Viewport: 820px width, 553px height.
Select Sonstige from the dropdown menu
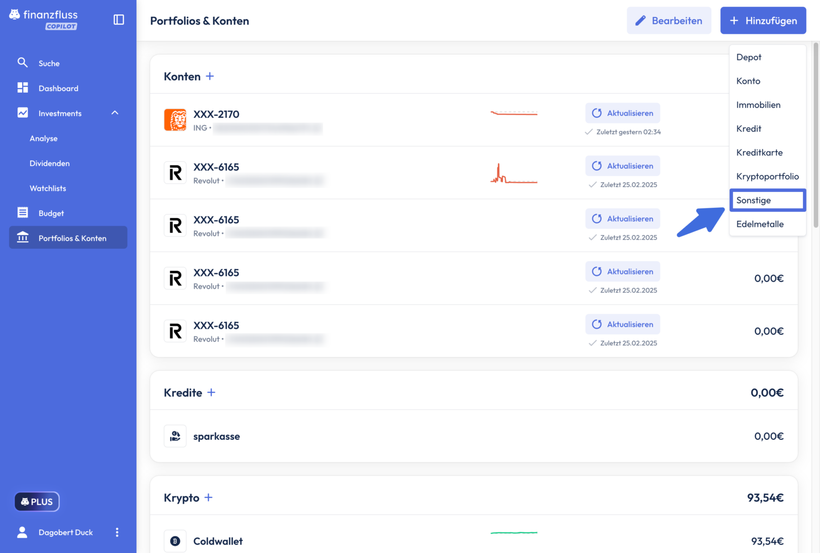pyautogui.click(x=768, y=200)
